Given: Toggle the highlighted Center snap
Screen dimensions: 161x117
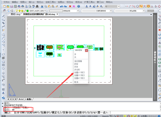Looking at the screenshot, I should point(148,6).
